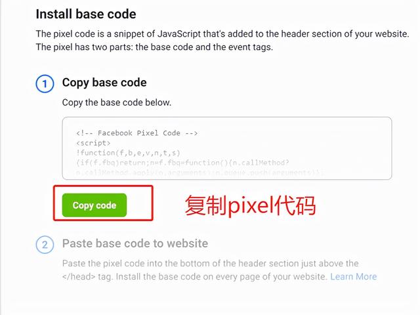Select the Copy base code step heading
The width and height of the screenshot is (420, 315).
point(104,83)
